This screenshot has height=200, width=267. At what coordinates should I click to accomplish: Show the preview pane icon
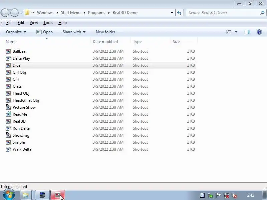[247, 32]
